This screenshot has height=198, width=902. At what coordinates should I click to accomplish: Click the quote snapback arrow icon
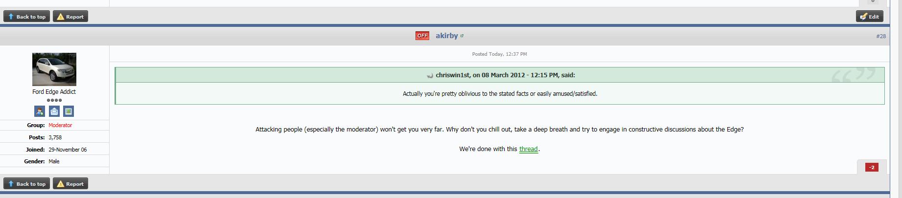point(430,75)
